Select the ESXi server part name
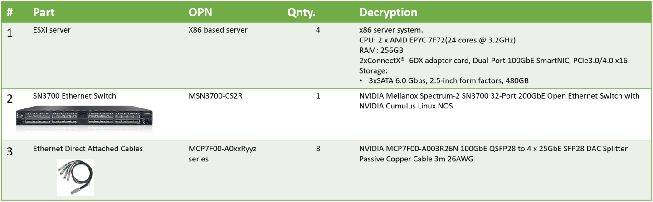This screenshot has width=653, height=202. pos(51,30)
